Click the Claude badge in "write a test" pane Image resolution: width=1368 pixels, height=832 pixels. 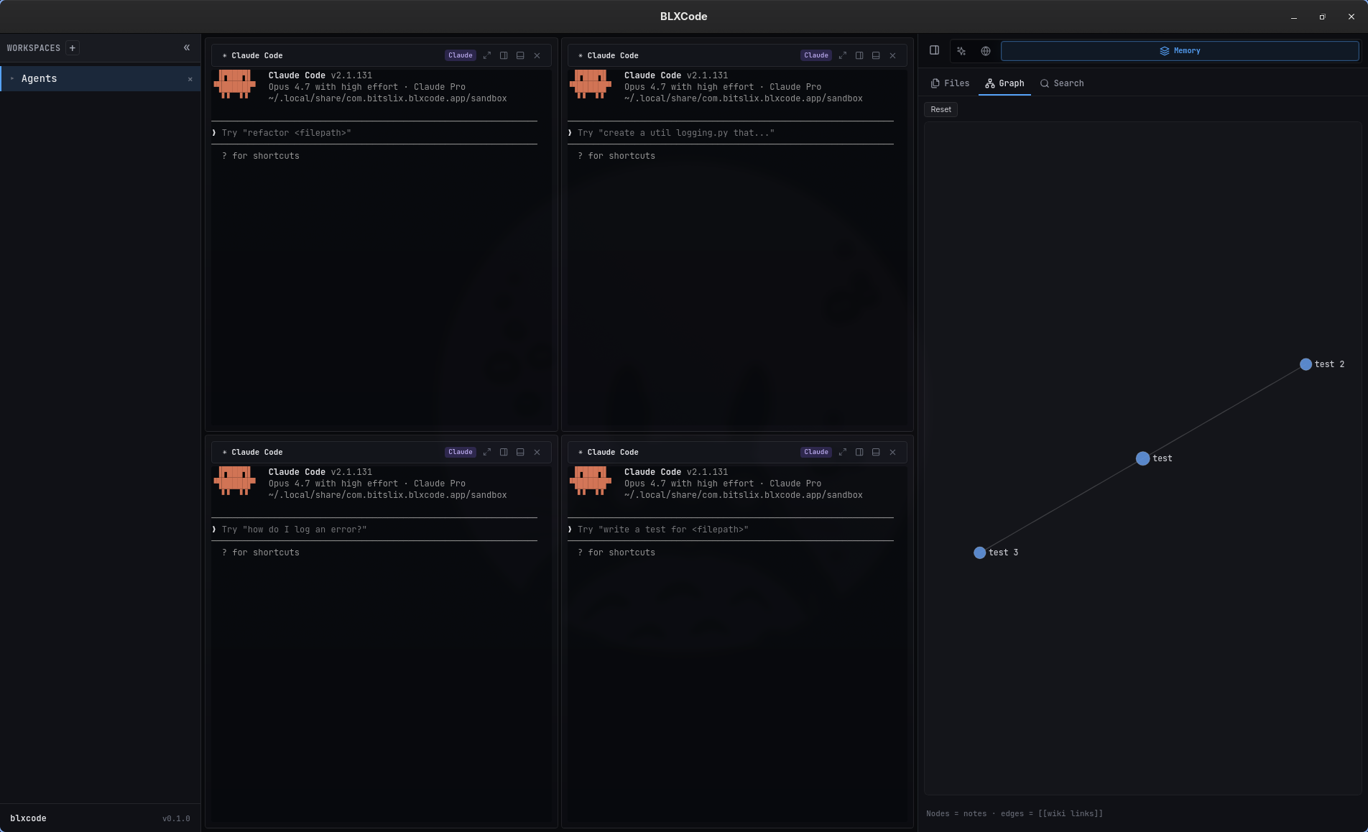pos(816,452)
